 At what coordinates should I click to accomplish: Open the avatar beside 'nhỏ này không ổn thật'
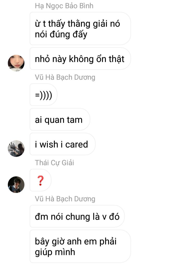(16, 63)
